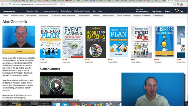Open Gift Cards & Registry
Viewport: 188px width, 106px height.
82,11
